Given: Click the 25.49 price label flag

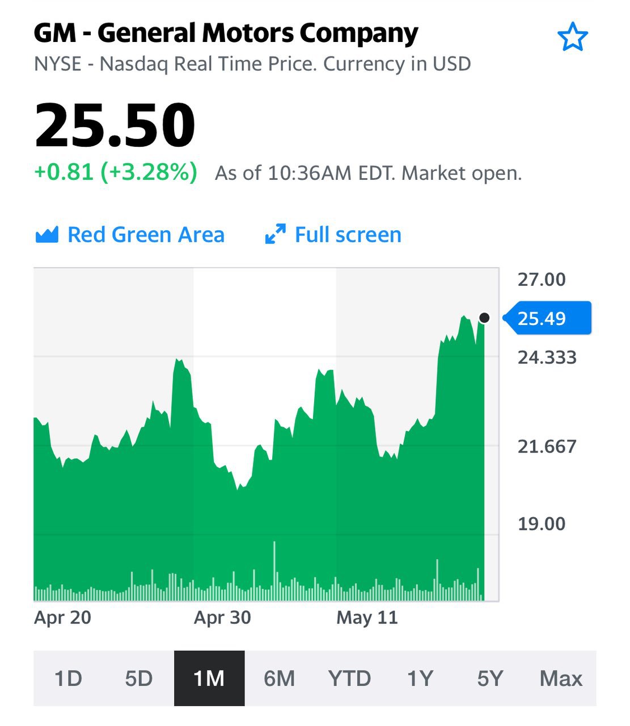Looking at the screenshot, I should point(547,318).
